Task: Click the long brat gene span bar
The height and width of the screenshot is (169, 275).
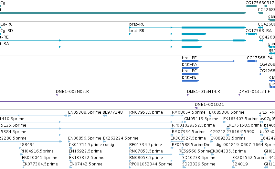Action: [x=123, y=13]
